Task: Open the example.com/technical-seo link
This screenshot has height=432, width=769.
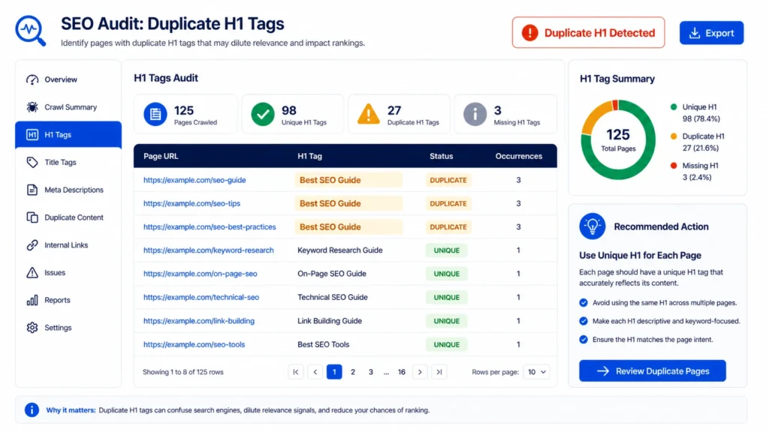Action: coord(201,297)
